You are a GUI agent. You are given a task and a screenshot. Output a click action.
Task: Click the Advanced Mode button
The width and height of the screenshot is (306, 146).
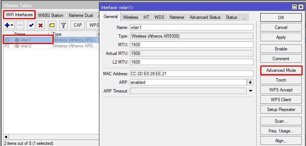(x=281, y=70)
